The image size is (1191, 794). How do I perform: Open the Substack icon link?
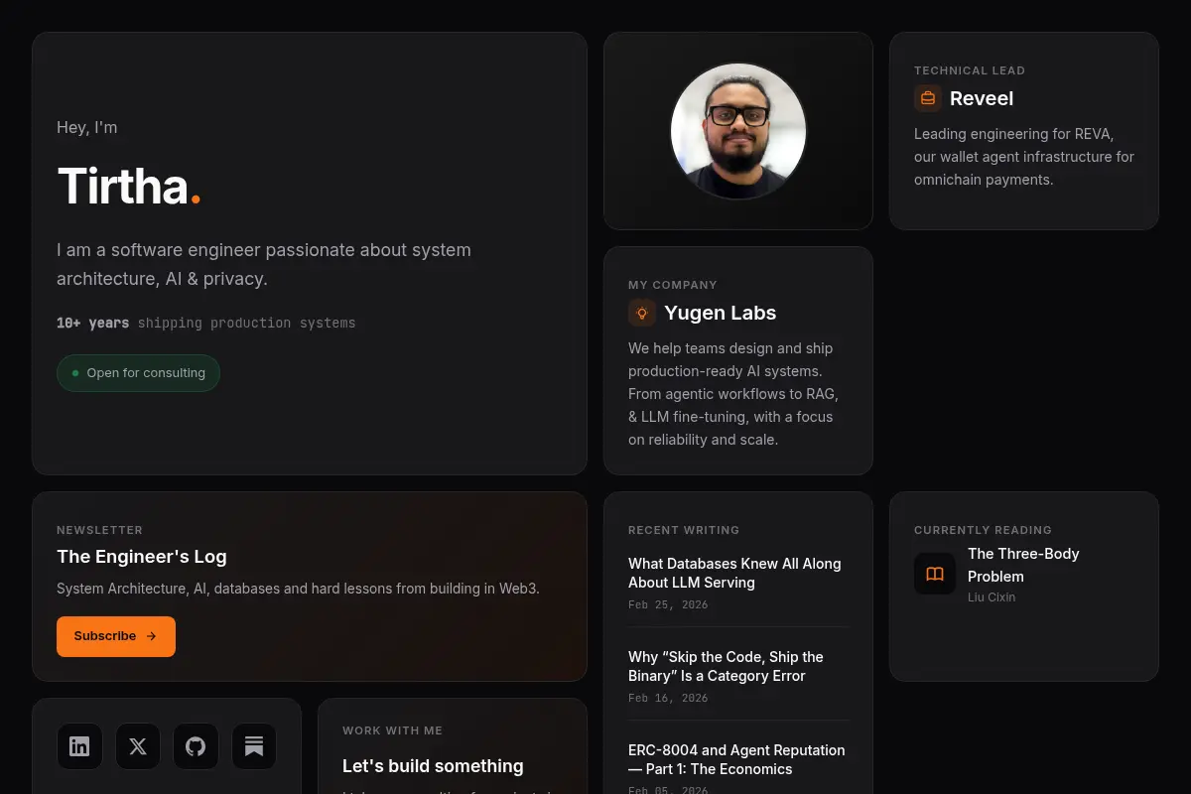[x=254, y=746]
